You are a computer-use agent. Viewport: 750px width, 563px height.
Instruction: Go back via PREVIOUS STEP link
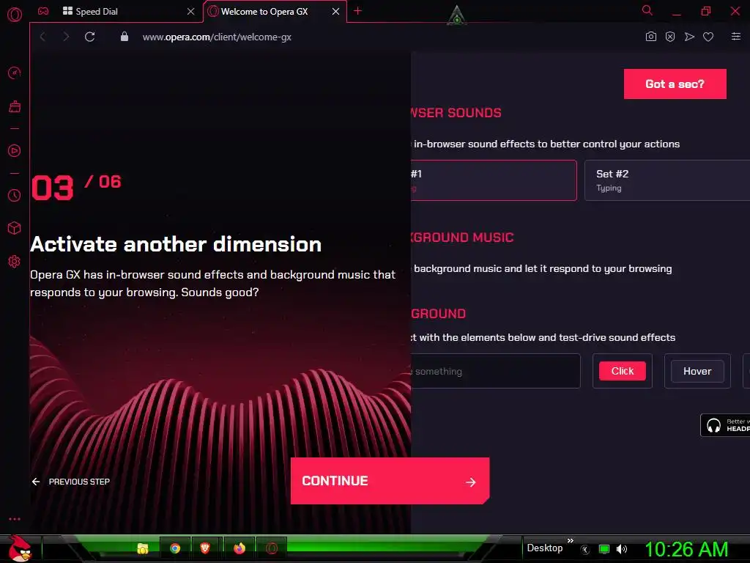[x=71, y=482]
